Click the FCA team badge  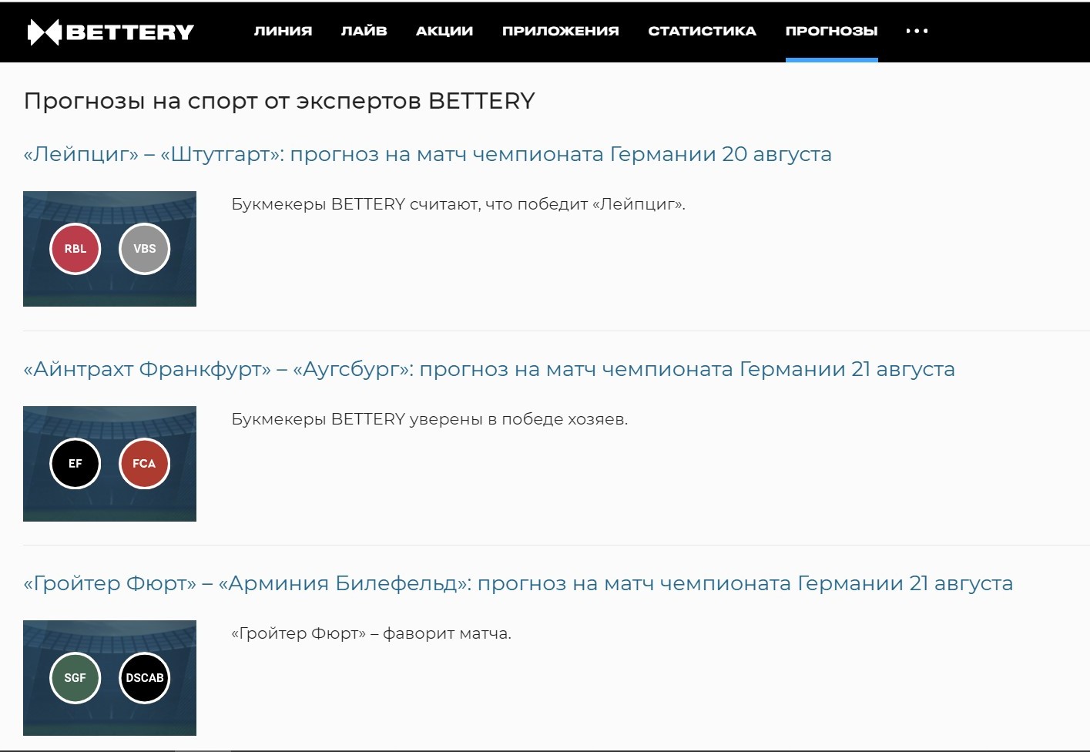(x=145, y=464)
